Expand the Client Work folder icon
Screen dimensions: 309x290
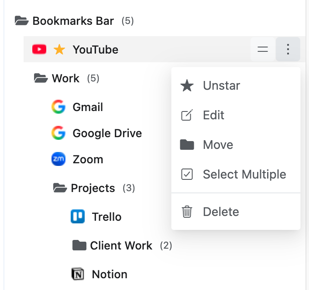(x=79, y=245)
